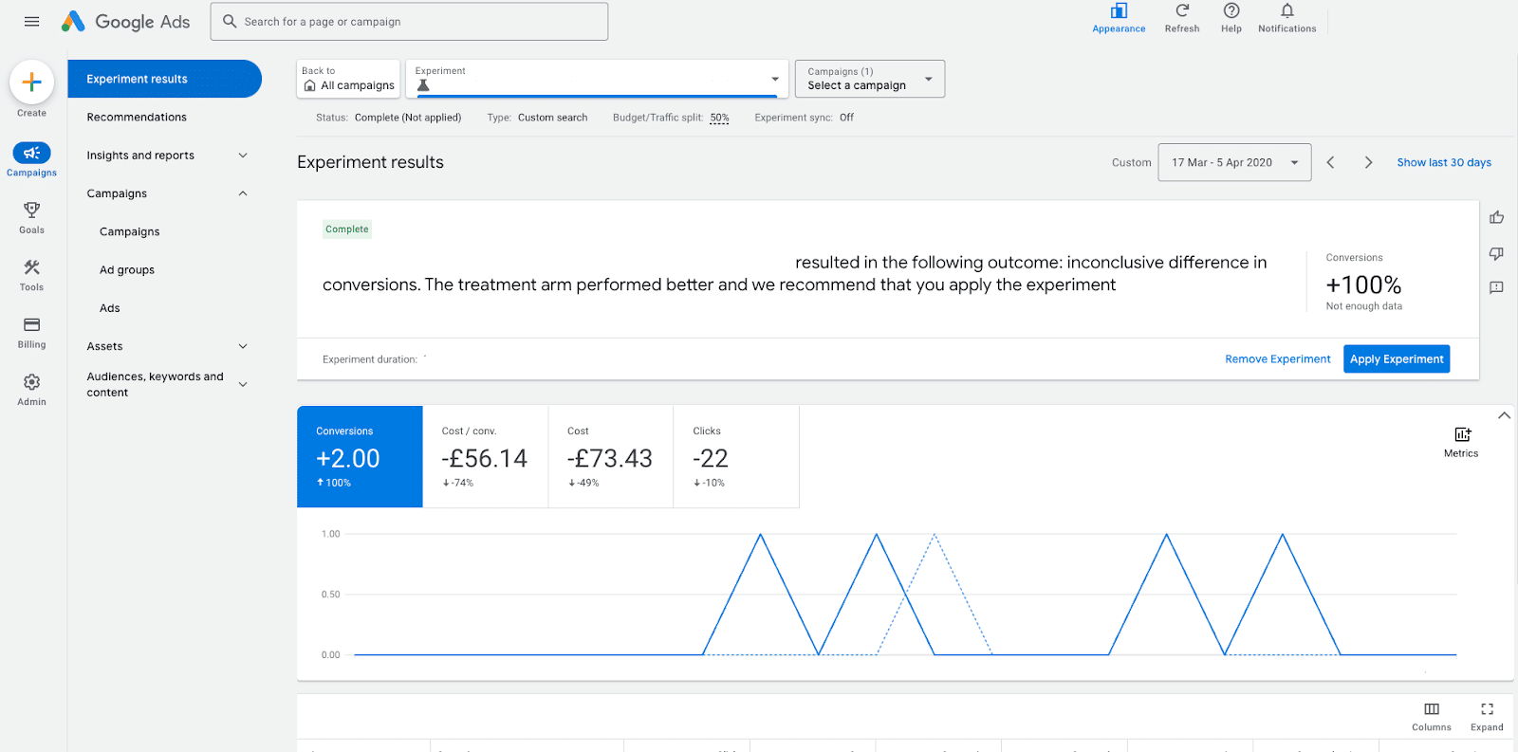Click Show last 30 days link
The width and height of the screenshot is (1518, 752).
(x=1444, y=162)
